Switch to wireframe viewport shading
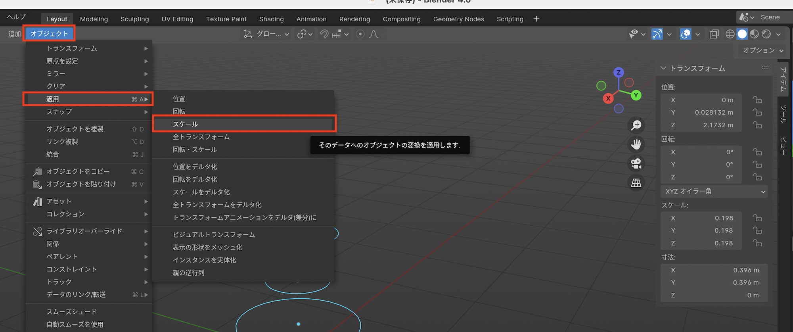Image resolution: width=793 pixels, height=332 pixels. click(x=730, y=34)
